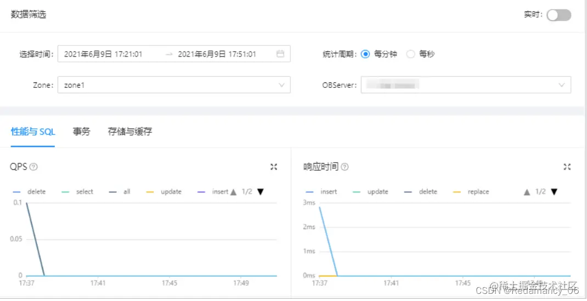This screenshot has width=587, height=301.
Task: Click the 17:49 label on QPS axis
Action: click(242, 283)
